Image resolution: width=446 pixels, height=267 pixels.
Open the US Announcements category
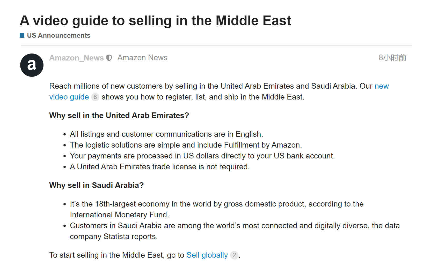tap(59, 35)
